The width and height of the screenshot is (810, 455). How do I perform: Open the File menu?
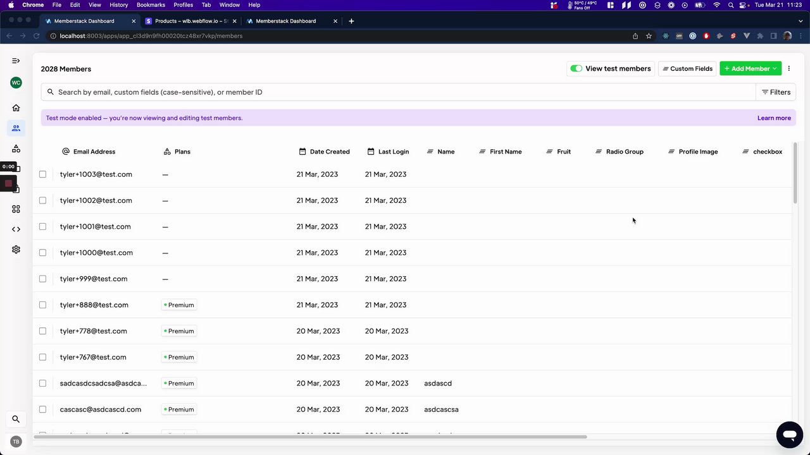point(57,5)
